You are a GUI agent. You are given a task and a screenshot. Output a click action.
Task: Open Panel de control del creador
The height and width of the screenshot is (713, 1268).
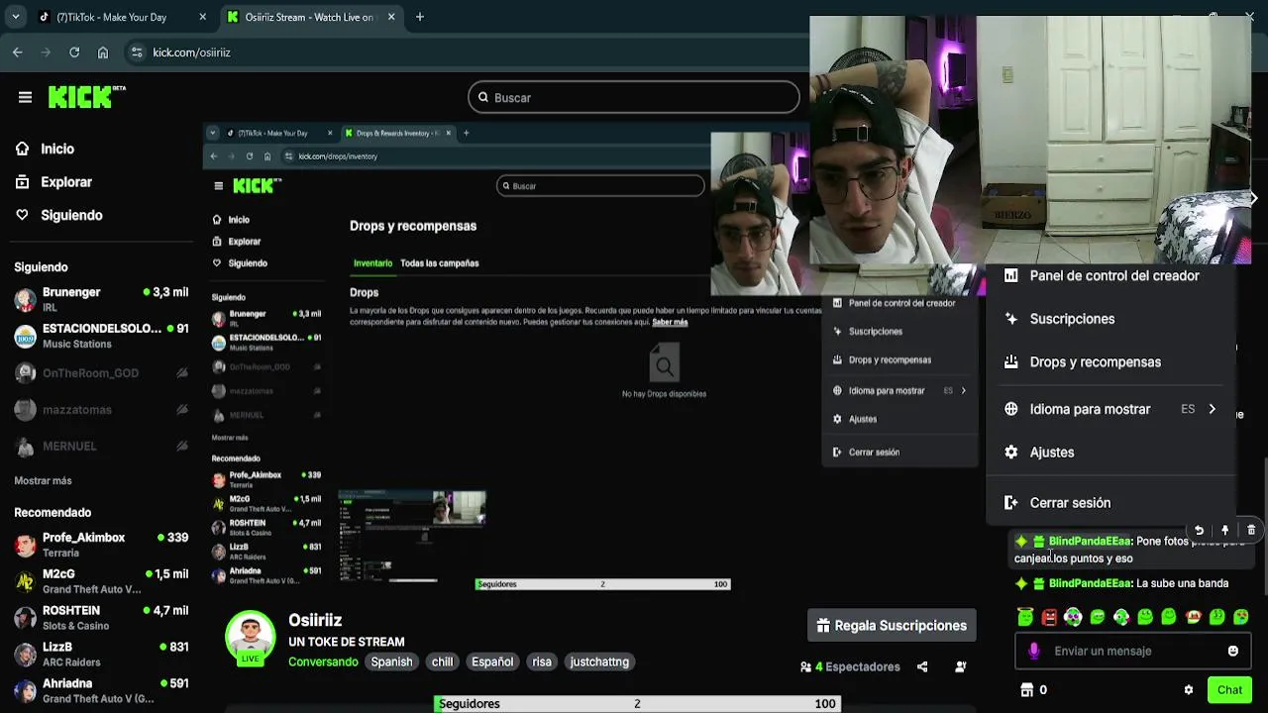point(1111,276)
